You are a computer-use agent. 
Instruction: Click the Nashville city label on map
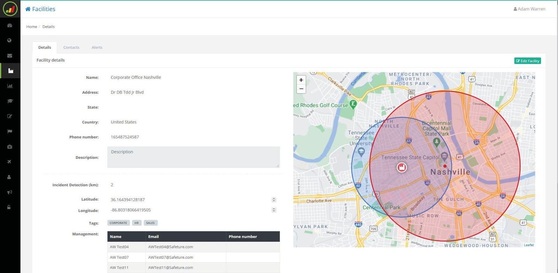tap(450, 172)
